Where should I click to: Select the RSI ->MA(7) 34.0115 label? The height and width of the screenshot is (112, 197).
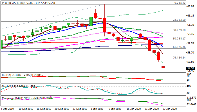pyautogui.click(x=33, y=75)
